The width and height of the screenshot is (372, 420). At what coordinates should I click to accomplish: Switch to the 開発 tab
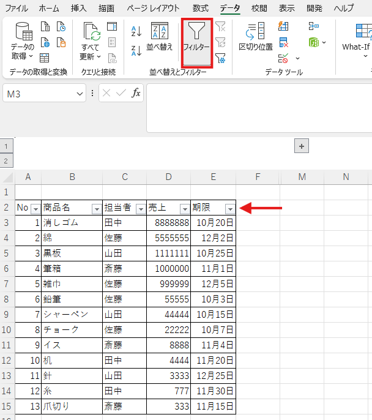314,9
